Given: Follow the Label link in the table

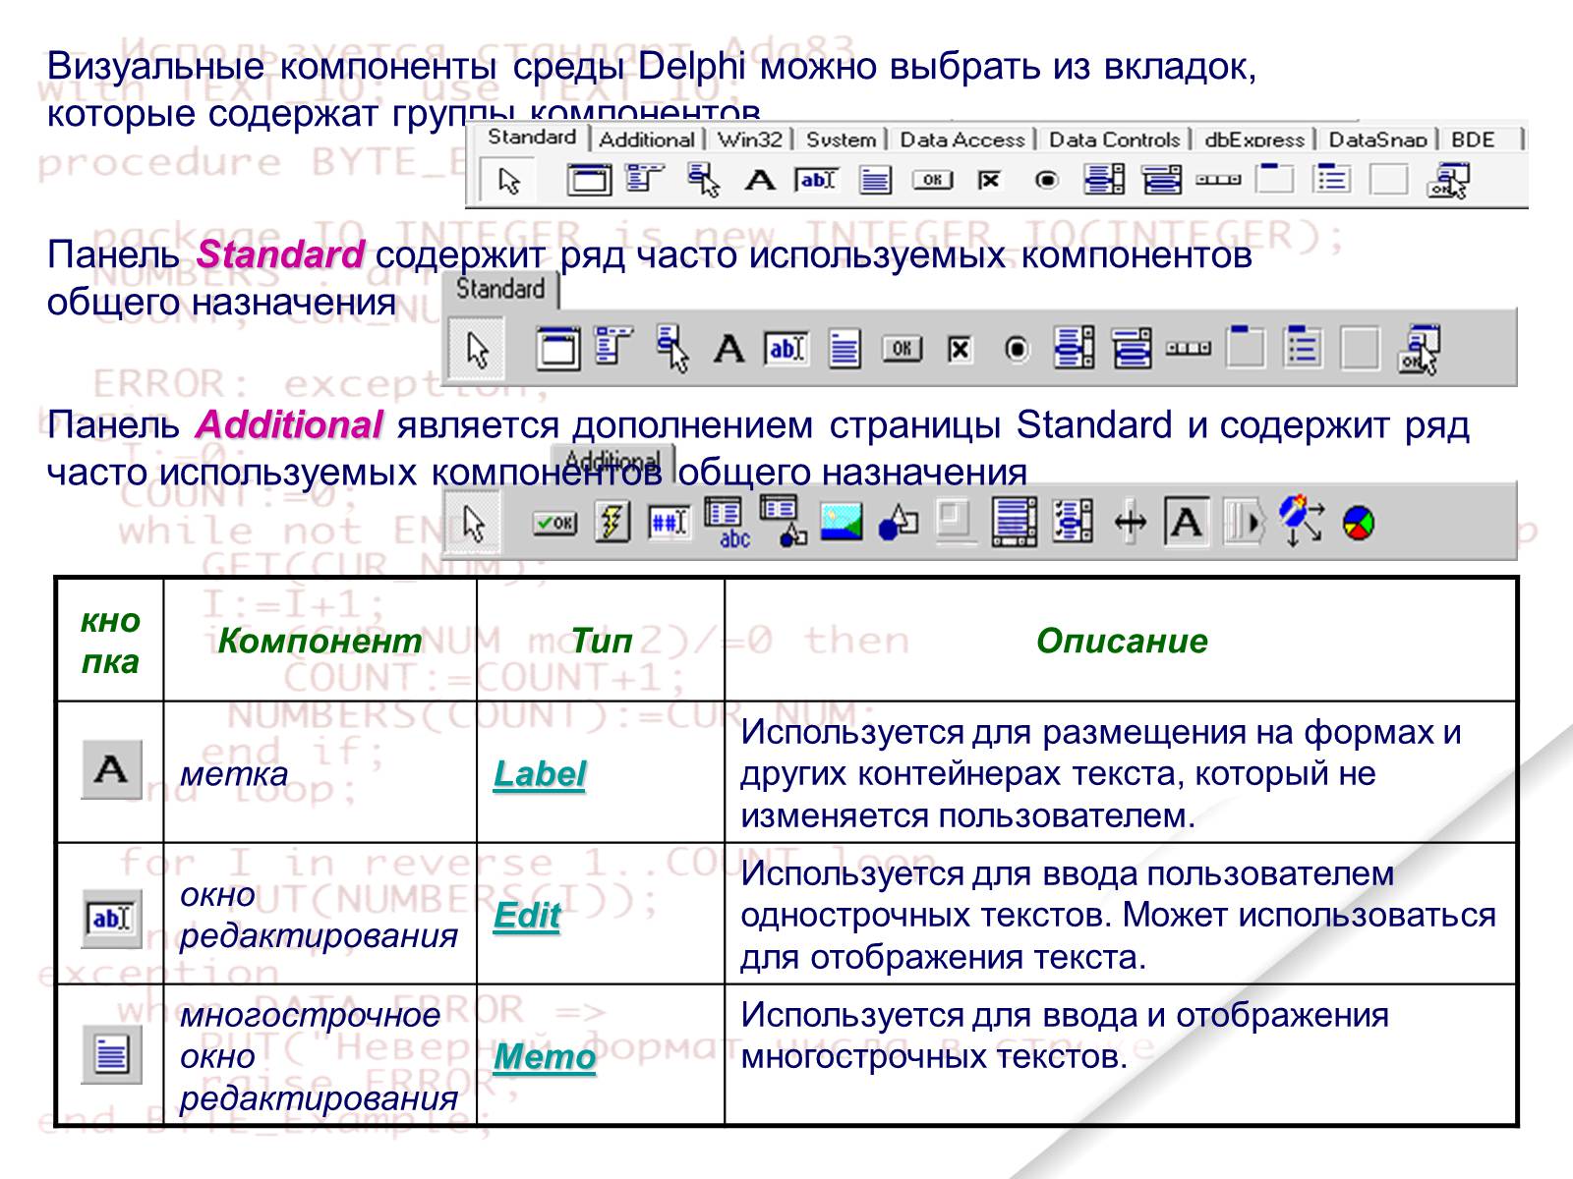Looking at the screenshot, I should pyautogui.click(x=539, y=774).
